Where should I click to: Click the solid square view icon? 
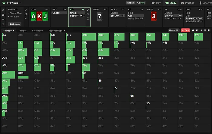click(209, 30)
